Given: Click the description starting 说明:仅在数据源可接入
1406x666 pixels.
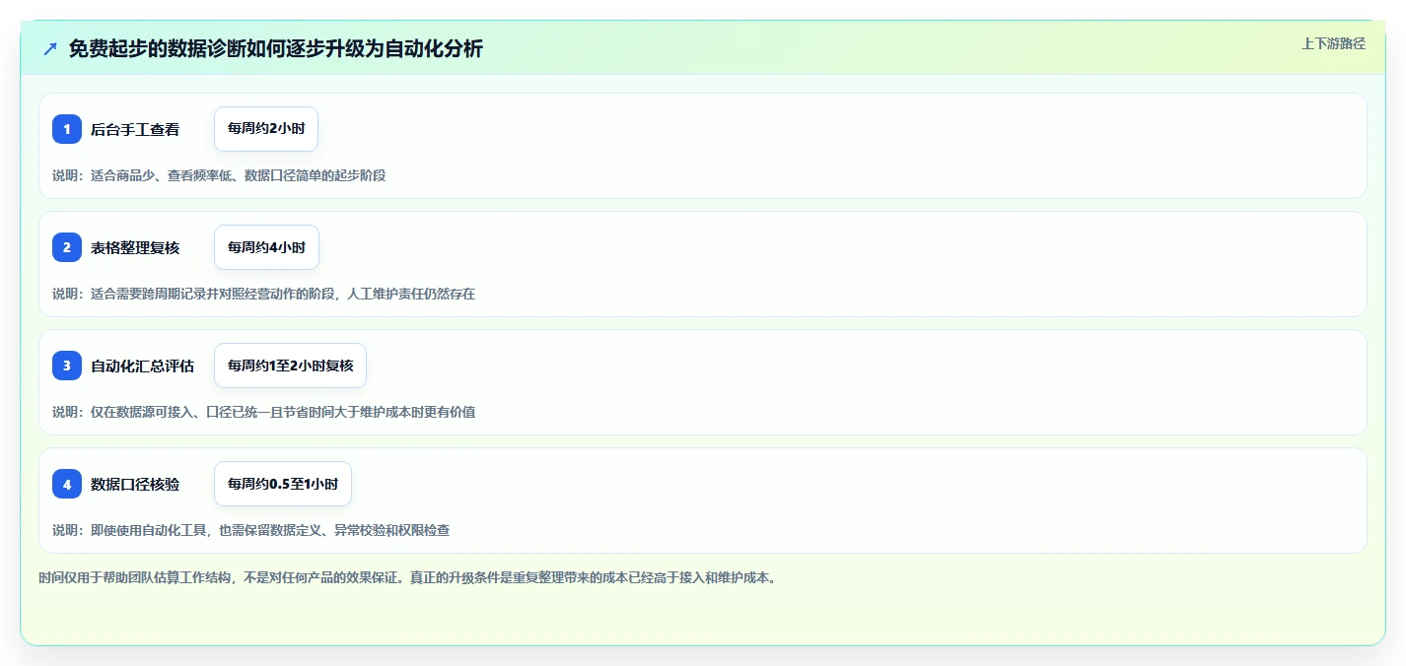Looking at the screenshot, I should pos(263,412).
